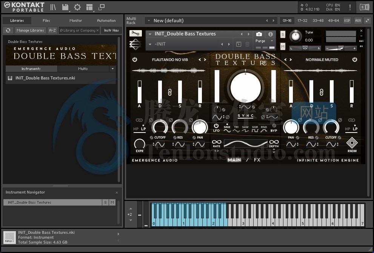The width and height of the screenshot is (374, 253).
Task: Click the RATE infinity icon
Action: tap(217, 142)
